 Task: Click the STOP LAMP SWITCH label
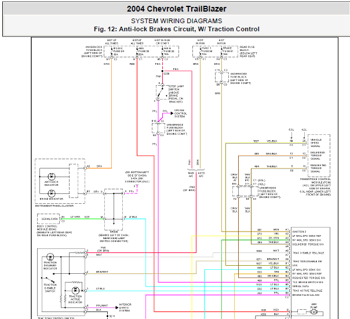[176, 94]
